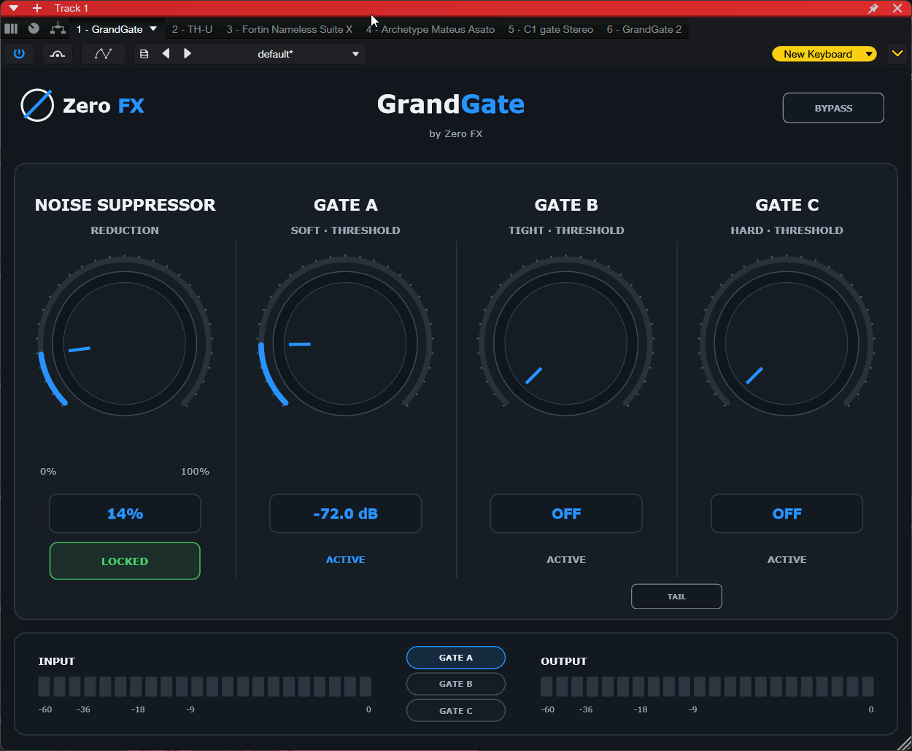Screen dimensions: 912x751
Task: Adjust the Gate C threshold knob
Action: [787, 343]
